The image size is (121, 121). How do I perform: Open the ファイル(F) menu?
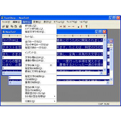tap(6, 22)
